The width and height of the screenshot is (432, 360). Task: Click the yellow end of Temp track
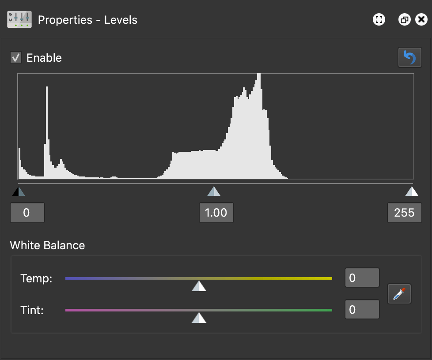(325, 278)
